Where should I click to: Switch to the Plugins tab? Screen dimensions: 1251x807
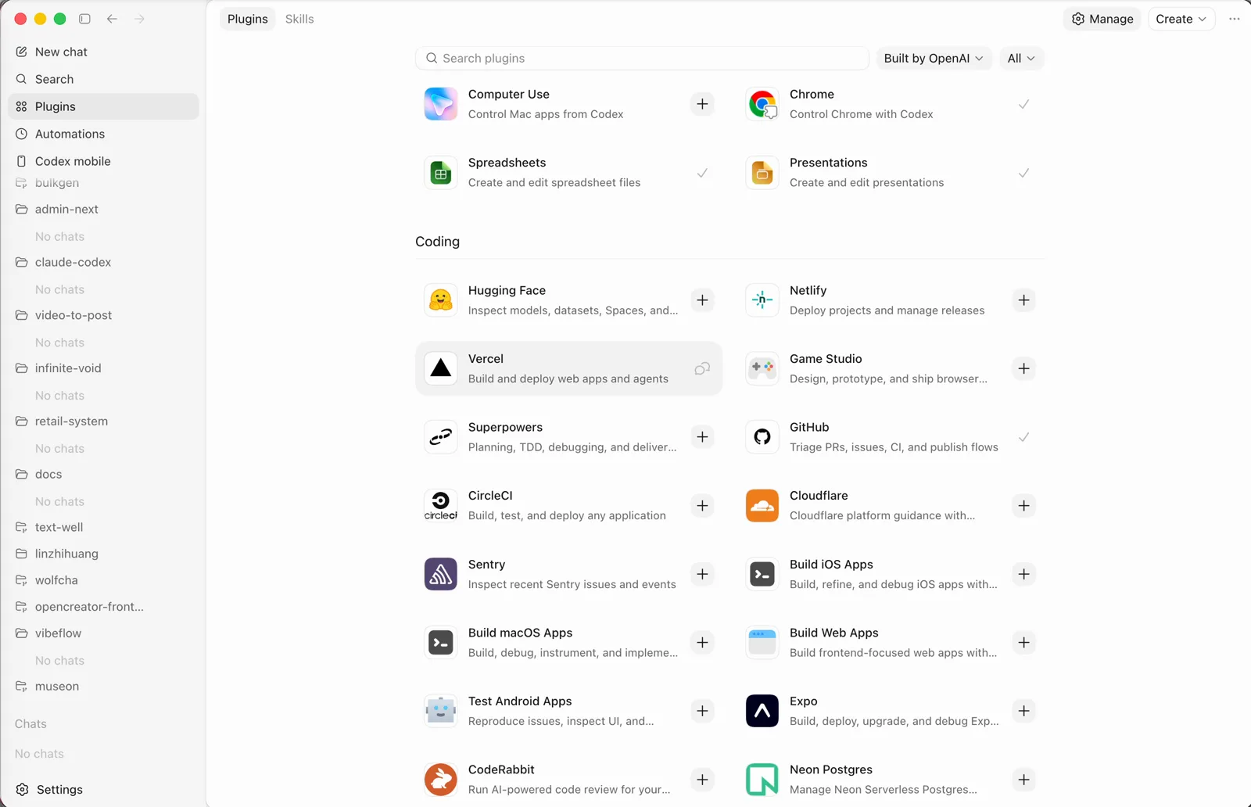(x=248, y=19)
